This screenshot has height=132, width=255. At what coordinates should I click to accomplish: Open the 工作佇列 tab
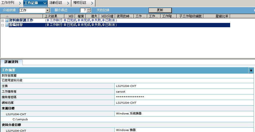[x=11, y=3]
